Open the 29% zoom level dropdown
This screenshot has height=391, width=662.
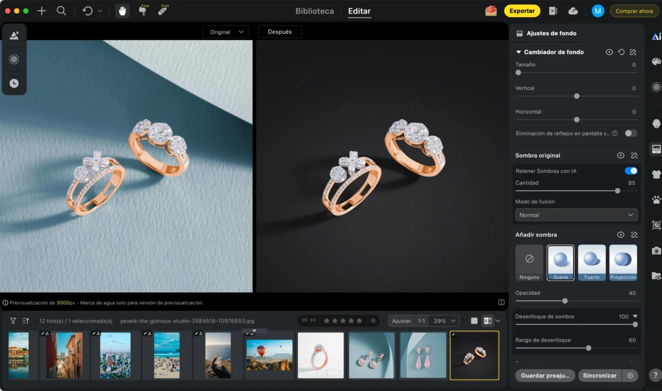[x=446, y=320]
